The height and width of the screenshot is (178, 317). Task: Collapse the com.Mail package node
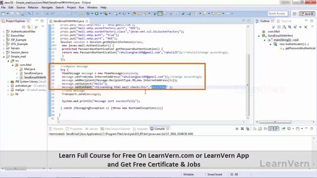(12, 65)
